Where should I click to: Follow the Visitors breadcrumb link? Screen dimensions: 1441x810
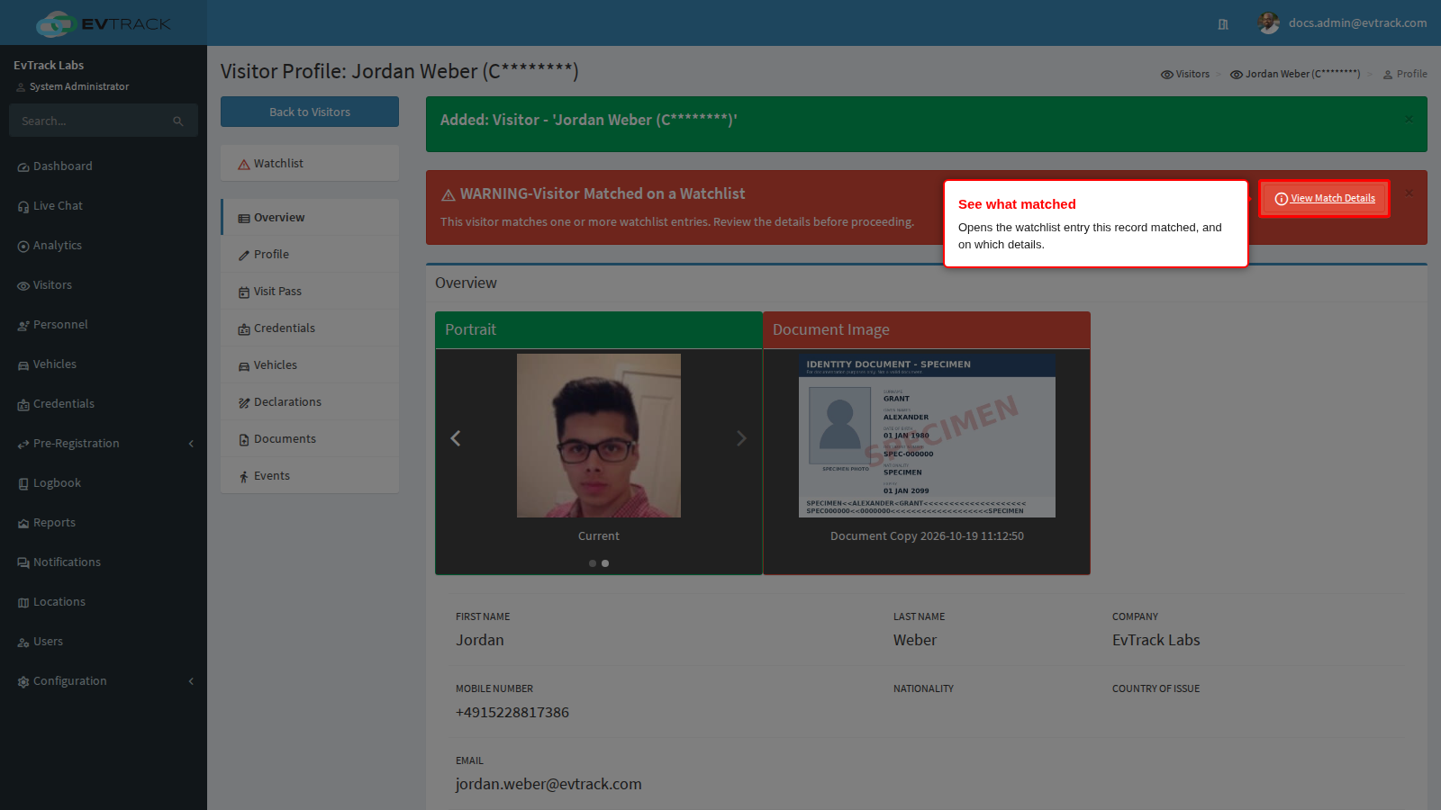coord(1185,74)
